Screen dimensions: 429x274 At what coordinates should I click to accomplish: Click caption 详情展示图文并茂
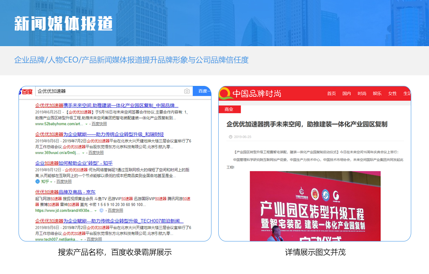[315, 252]
